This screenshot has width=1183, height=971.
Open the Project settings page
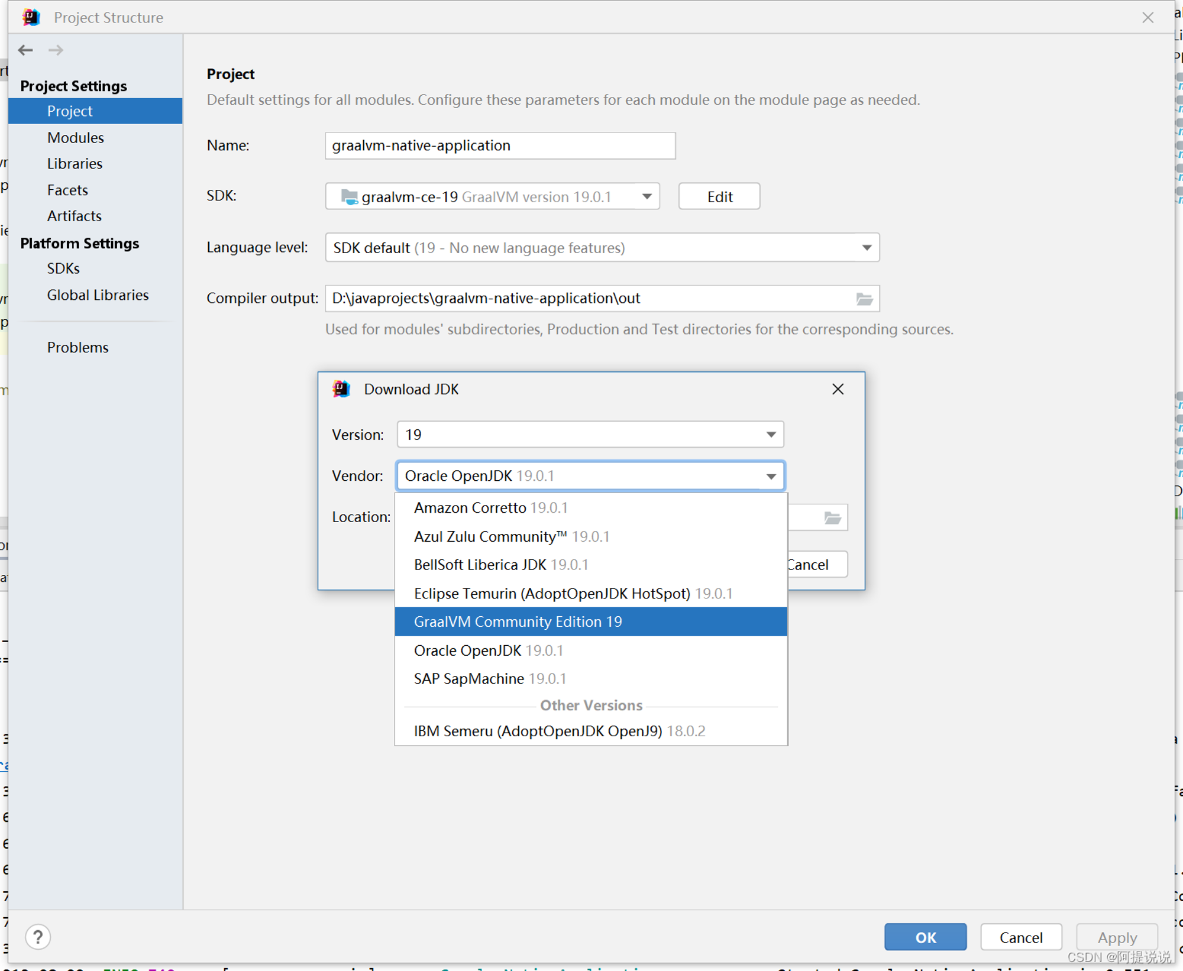[95, 111]
